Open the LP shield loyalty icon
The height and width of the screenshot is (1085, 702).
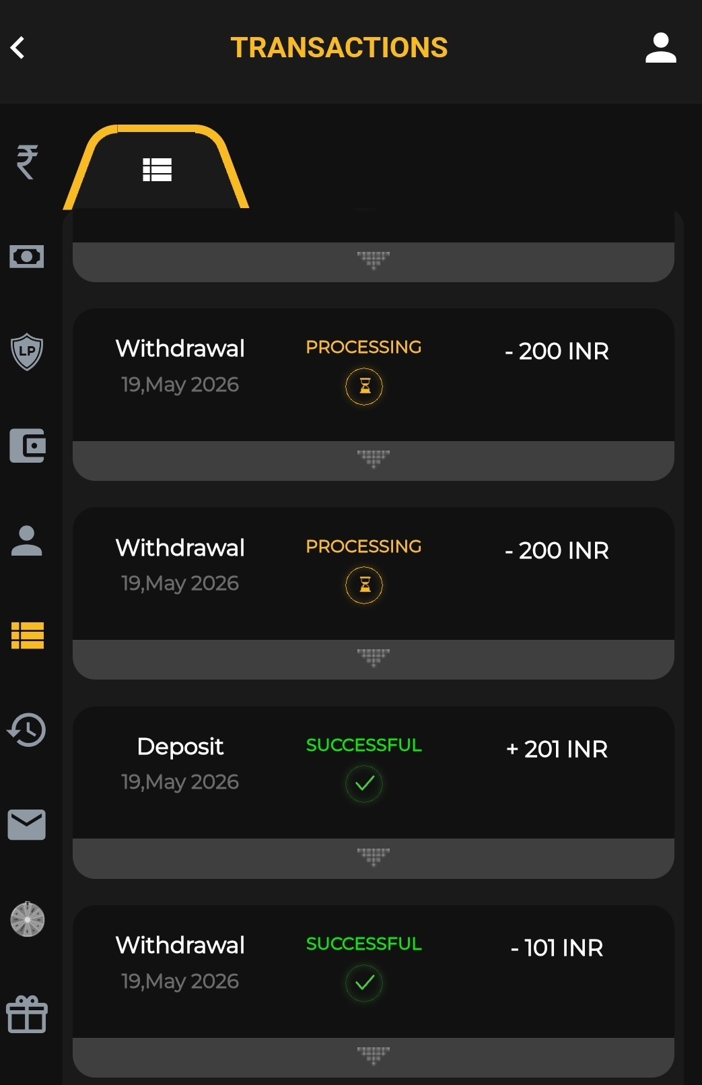click(27, 352)
